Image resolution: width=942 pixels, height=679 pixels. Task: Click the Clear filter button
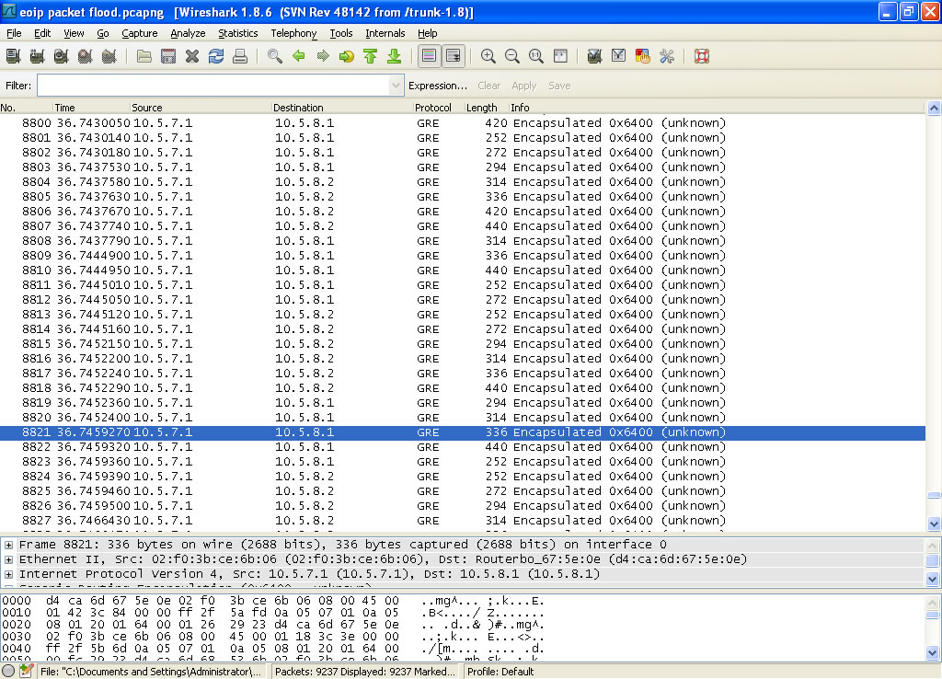[x=489, y=86]
